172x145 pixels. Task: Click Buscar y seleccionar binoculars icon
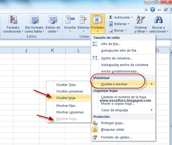click(x=158, y=20)
